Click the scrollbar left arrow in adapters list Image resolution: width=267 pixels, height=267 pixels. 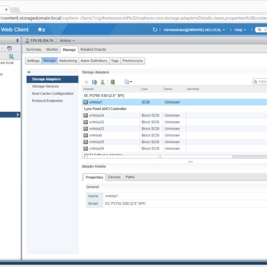pyautogui.click(x=84, y=157)
